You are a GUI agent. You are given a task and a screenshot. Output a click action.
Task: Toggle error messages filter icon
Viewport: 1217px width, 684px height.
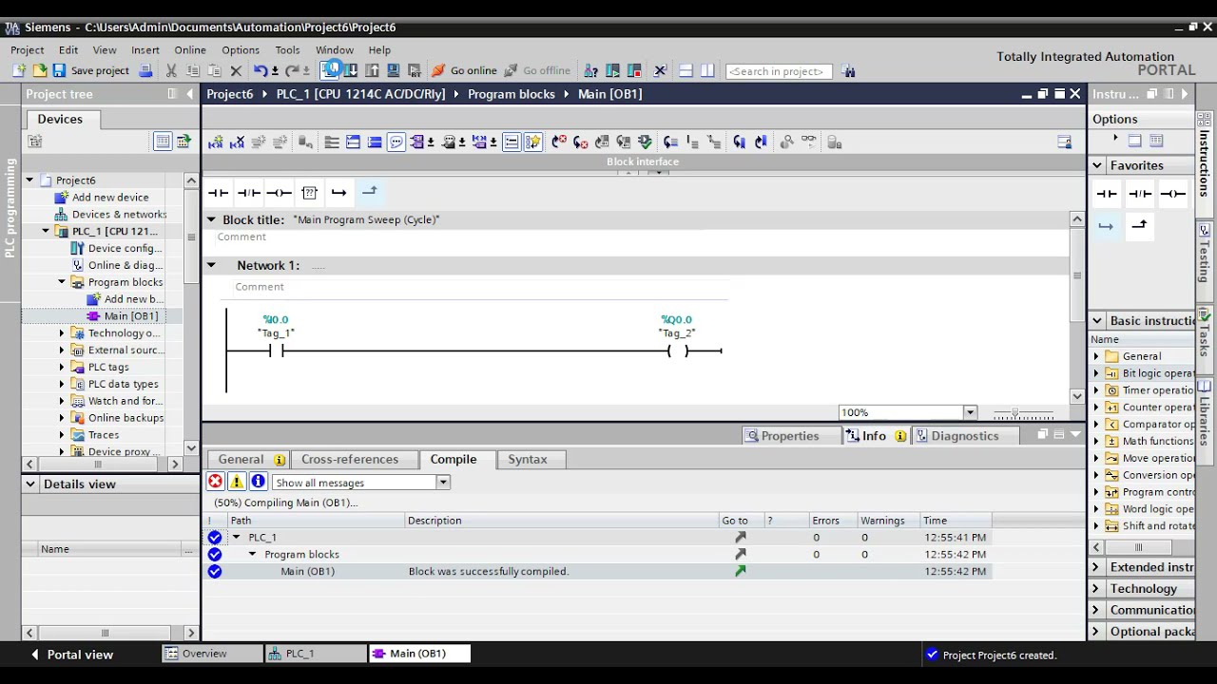click(215, 482)
